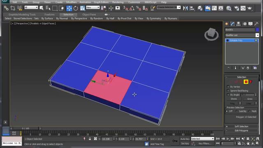Switch to the Object Paint ribbon tab
Screen dimensions: 263x148
[x=89, y=15]
